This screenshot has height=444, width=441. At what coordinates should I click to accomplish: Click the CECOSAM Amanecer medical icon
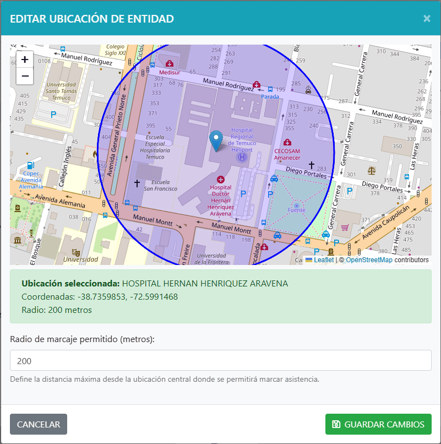coord(287,142)
